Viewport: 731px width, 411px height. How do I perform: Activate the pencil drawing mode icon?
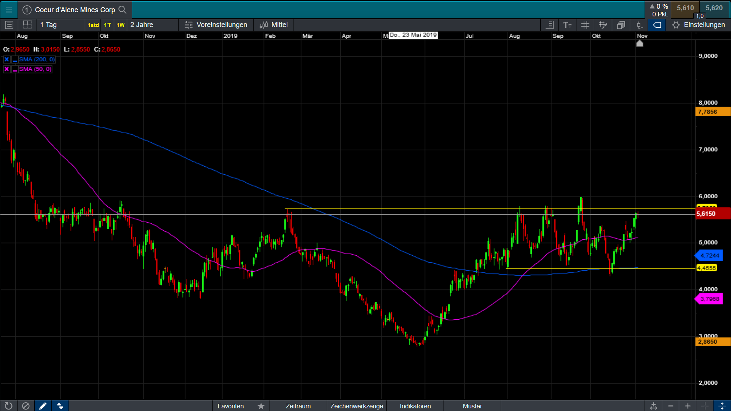tap(43, 406)
